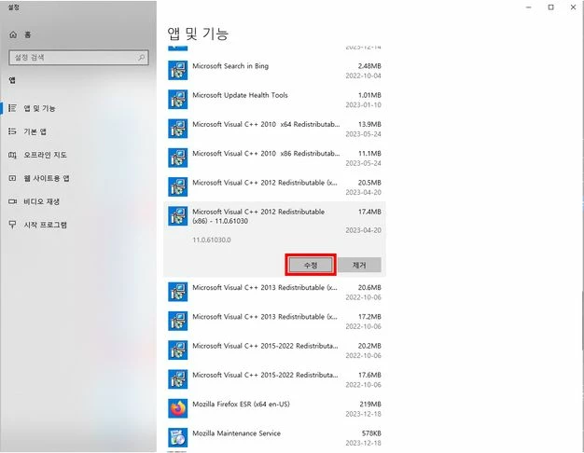This screenshot has height=453, width=584.
Task: Select Mozilla Firefox ESR entry
Action: [274, 408]
